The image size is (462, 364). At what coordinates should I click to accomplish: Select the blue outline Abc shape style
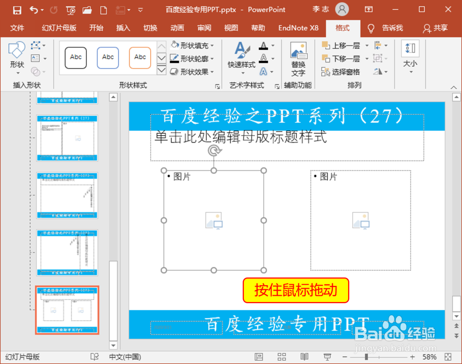coord(108,58)
